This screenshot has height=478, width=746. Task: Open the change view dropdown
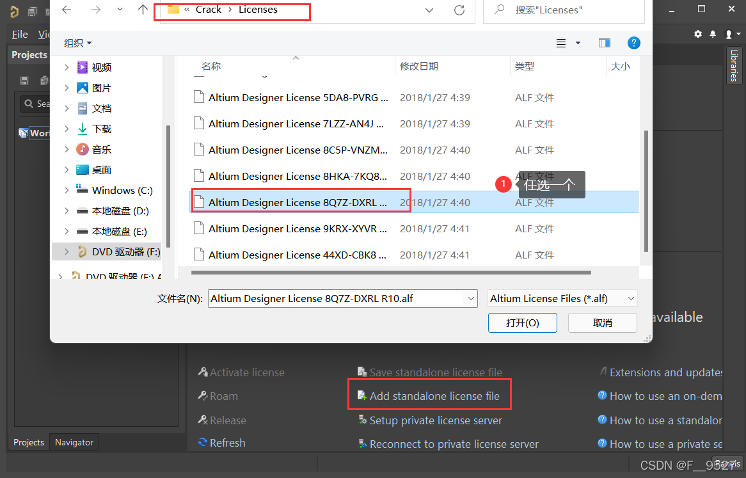[578, 43]
